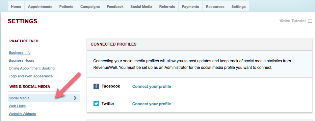Open Logo and Web Appearance link

31,76
